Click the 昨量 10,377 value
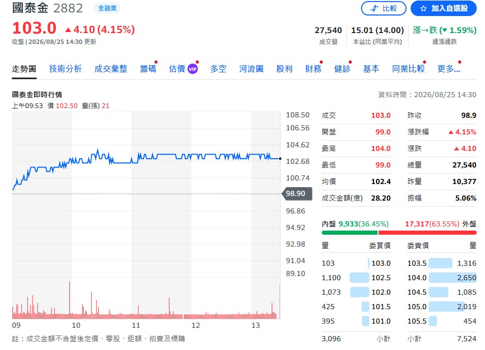This screenshot has width=485, height=350. (464, 181)
